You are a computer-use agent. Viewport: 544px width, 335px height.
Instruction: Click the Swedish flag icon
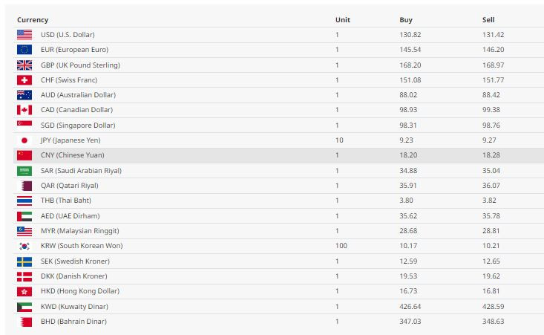24,261
